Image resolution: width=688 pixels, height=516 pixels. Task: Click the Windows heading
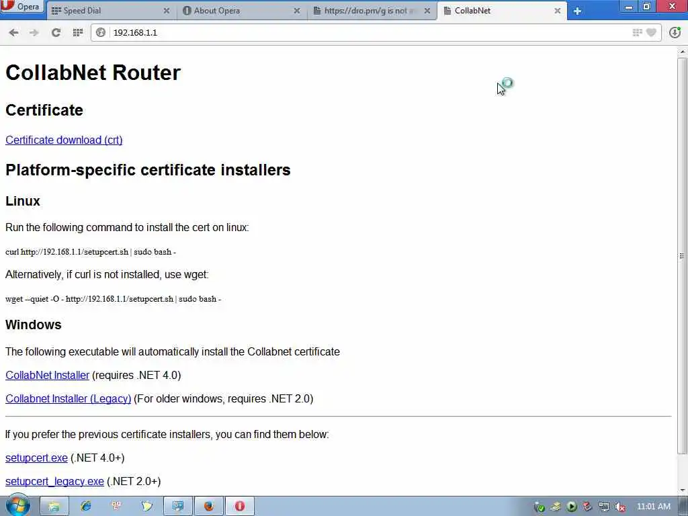pyautogui.click(x=34, y=325)
